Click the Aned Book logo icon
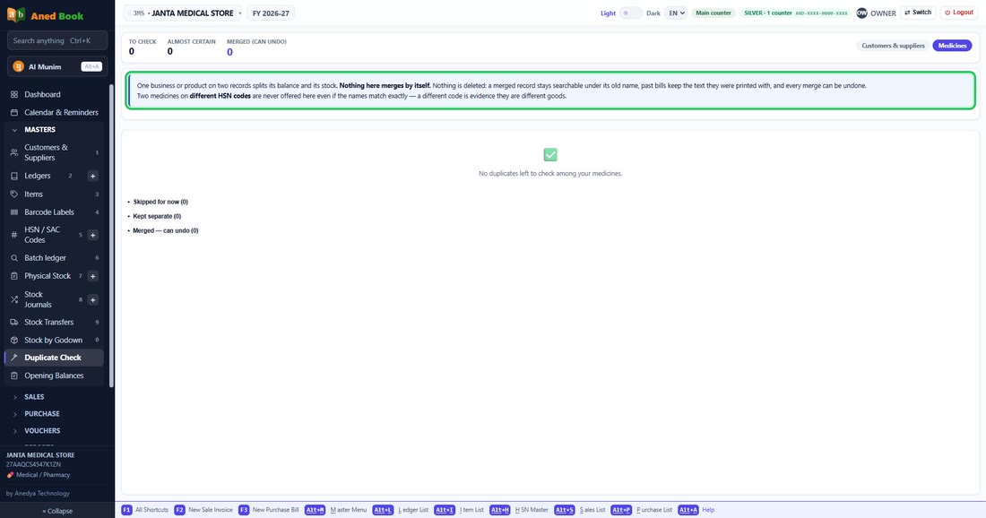 click(x=16, y=14)
